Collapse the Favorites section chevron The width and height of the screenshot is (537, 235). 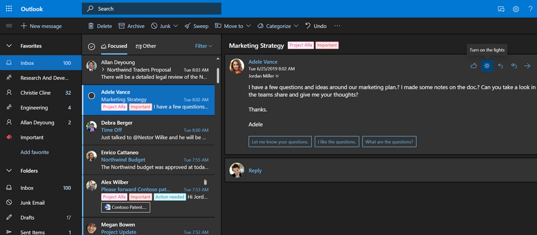(x=9, y=45)
